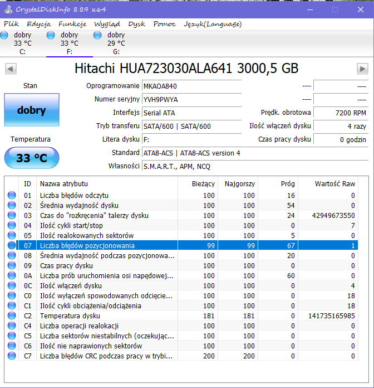374x388 pixels.
Task: Click status orb for attribute 09
Action: 12,265
